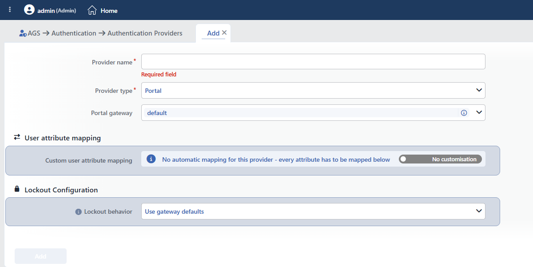Focus the Provider name input field
Image resolution: width=533 pixels, height=267 pixels.
tap(313, 61)
